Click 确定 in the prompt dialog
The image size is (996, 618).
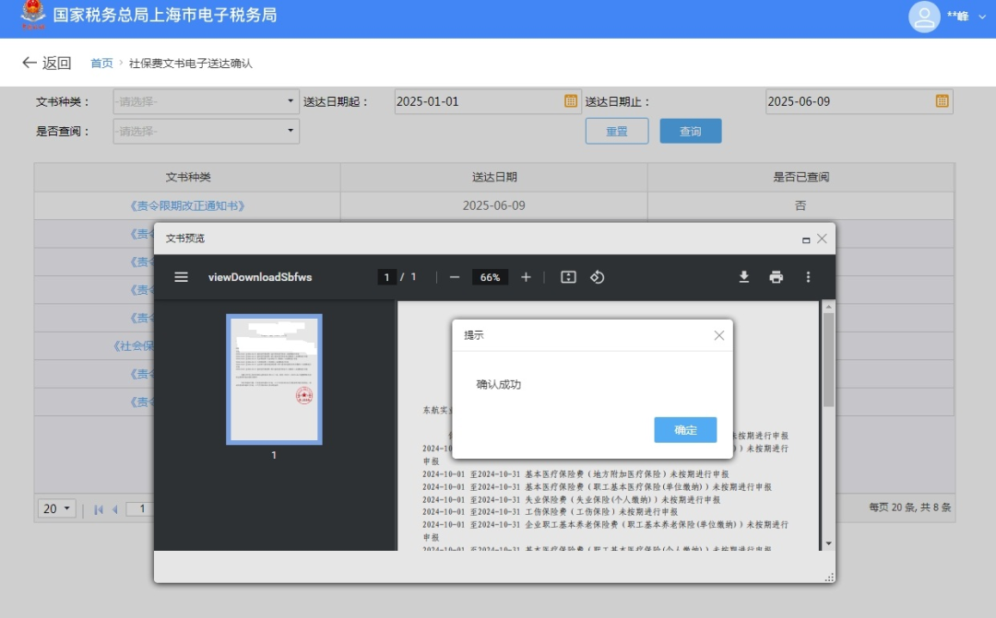click(685, 430)
